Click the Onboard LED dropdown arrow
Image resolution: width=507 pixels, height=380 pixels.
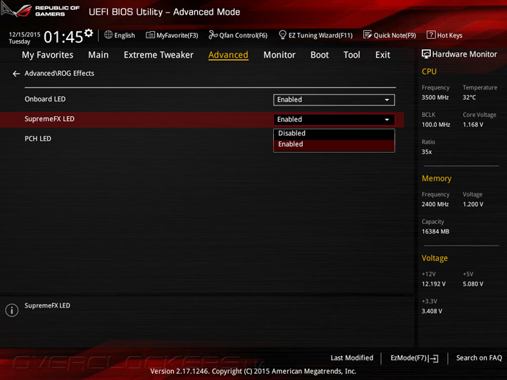pos(387,100)
